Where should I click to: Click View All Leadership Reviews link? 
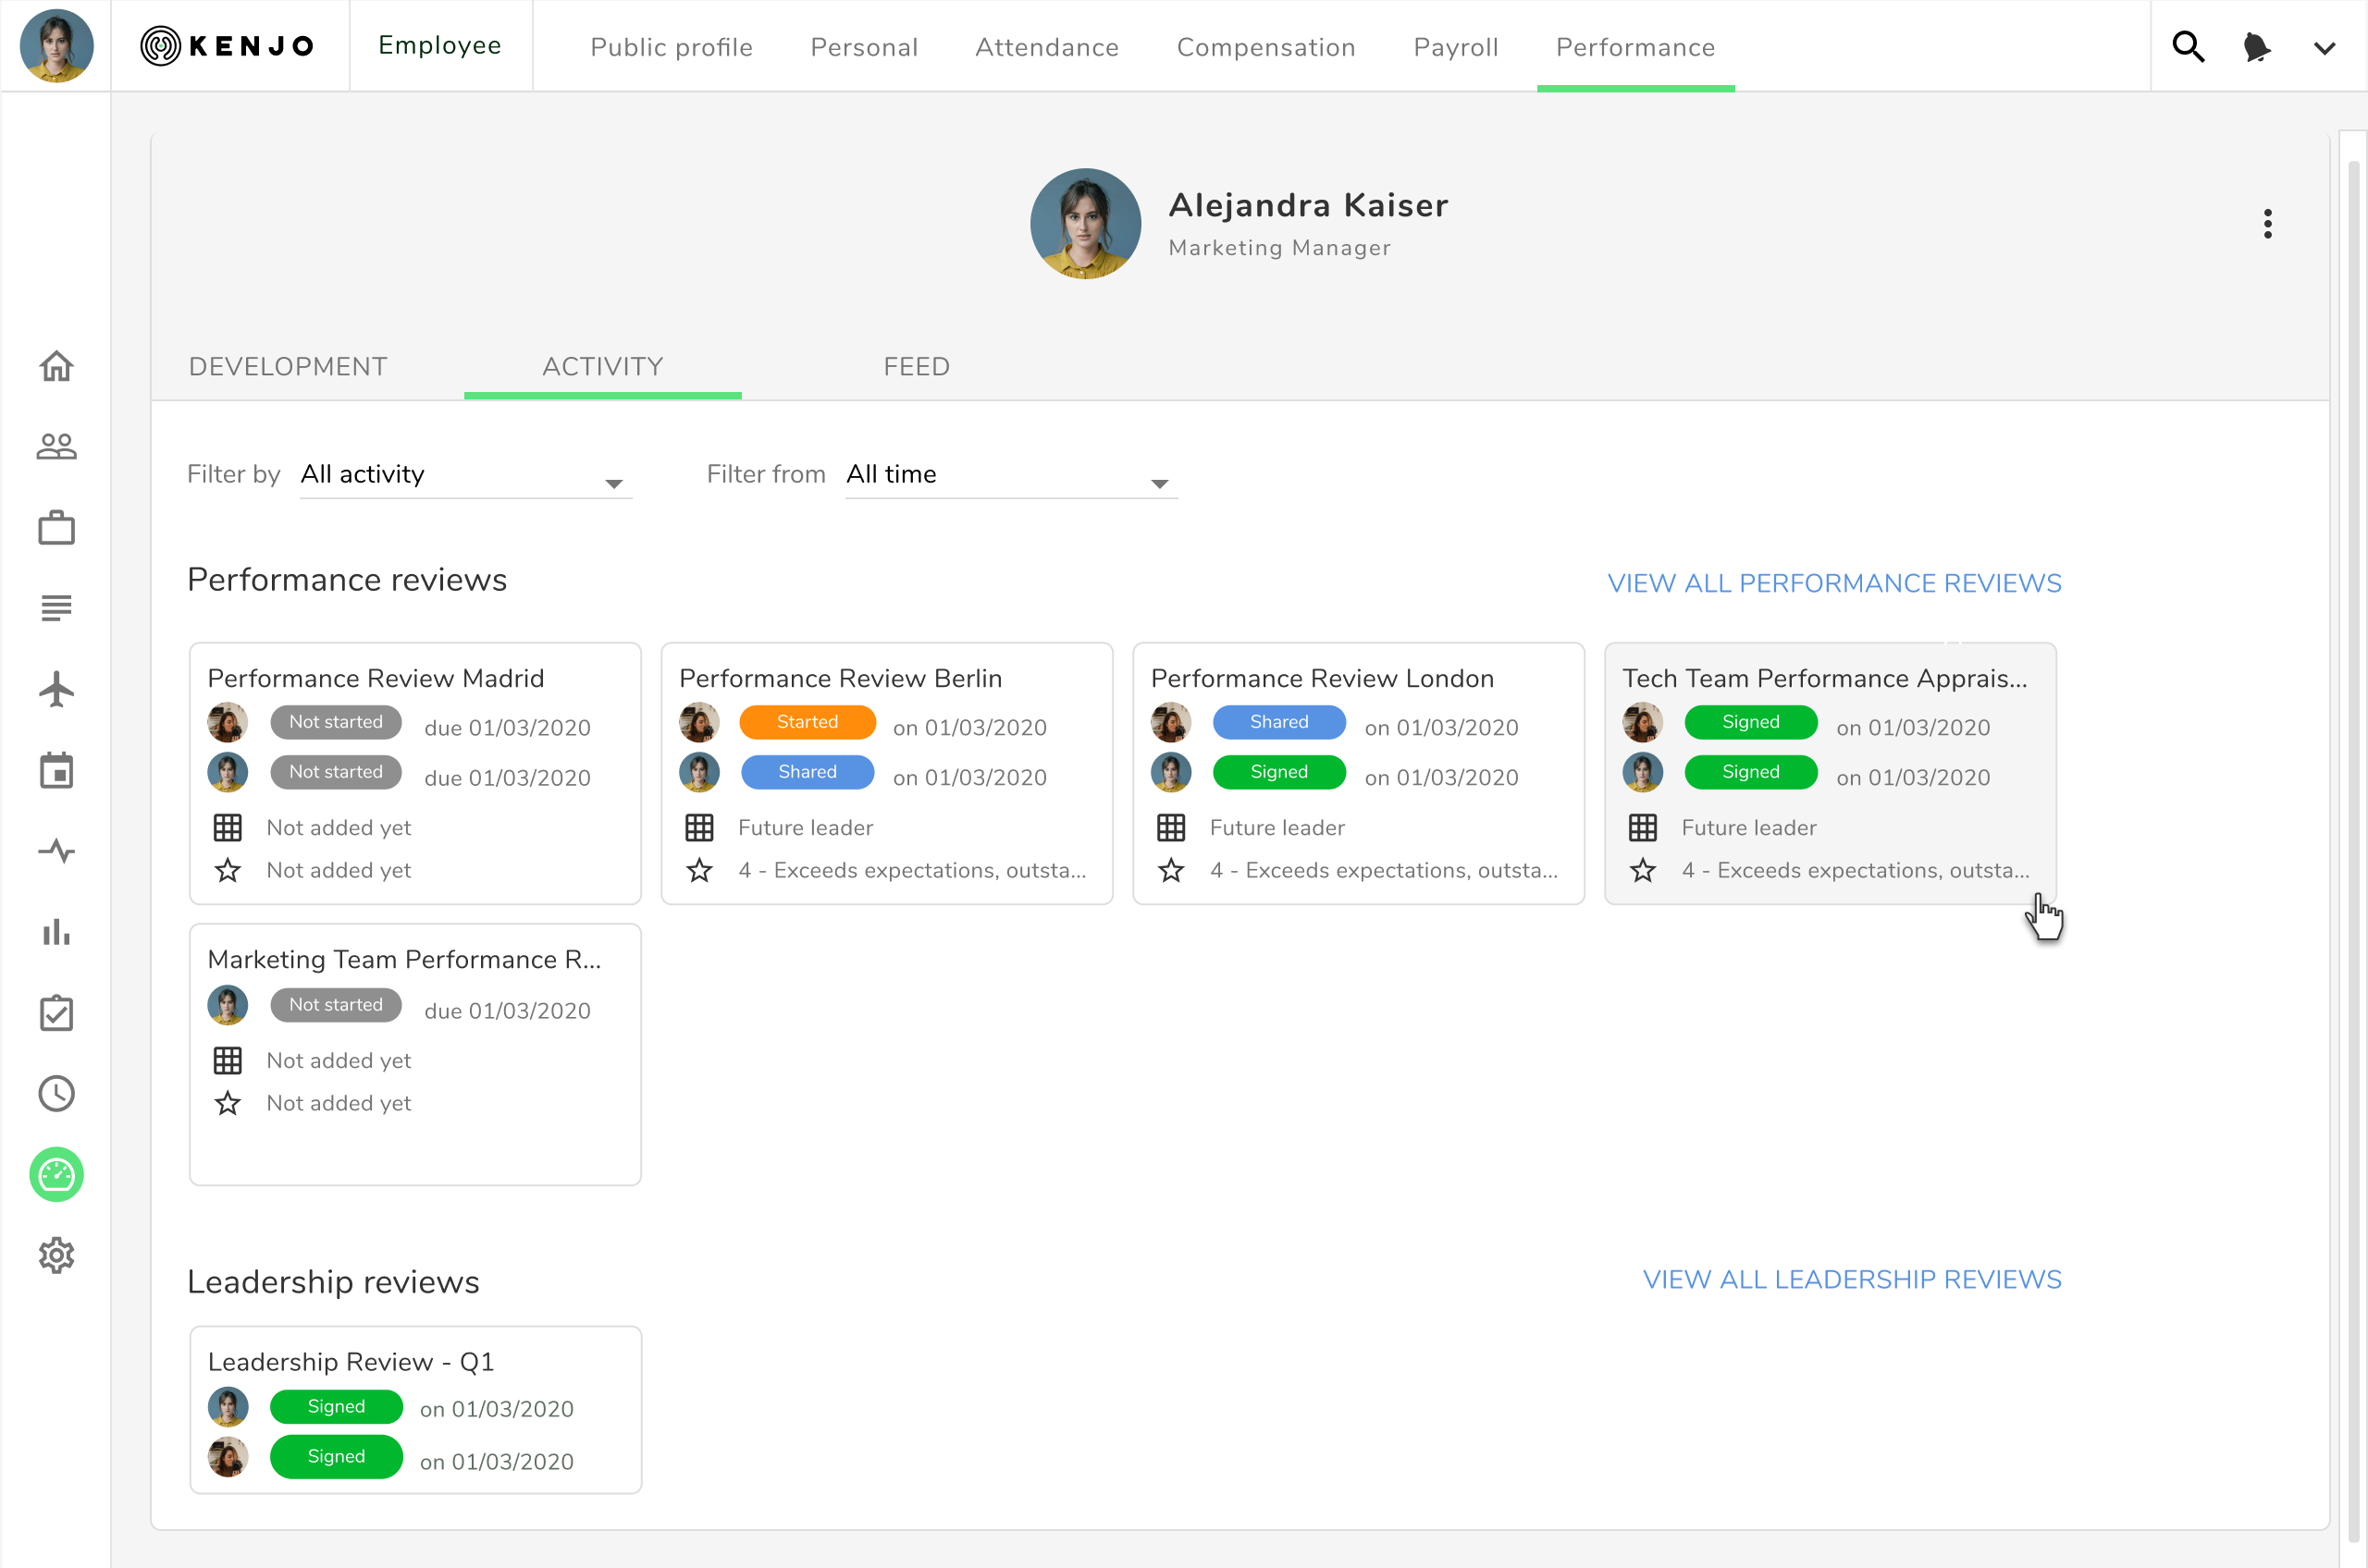(x=1851, y=1279)
